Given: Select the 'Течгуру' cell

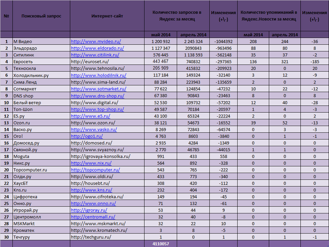Looking at the screenshot, I should coord(41,237).
